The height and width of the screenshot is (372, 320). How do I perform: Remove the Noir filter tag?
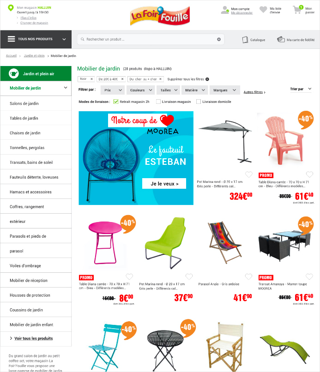coord(91,79)
